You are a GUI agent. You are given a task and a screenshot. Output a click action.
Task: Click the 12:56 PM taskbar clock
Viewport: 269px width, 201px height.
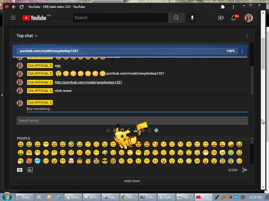pyautogui.click(x=256, y=197)
